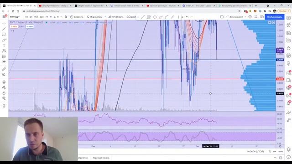The image size is (292, 164).
Task: Open the time zone UTC clock setting
Action: click(x=255, y=152)
